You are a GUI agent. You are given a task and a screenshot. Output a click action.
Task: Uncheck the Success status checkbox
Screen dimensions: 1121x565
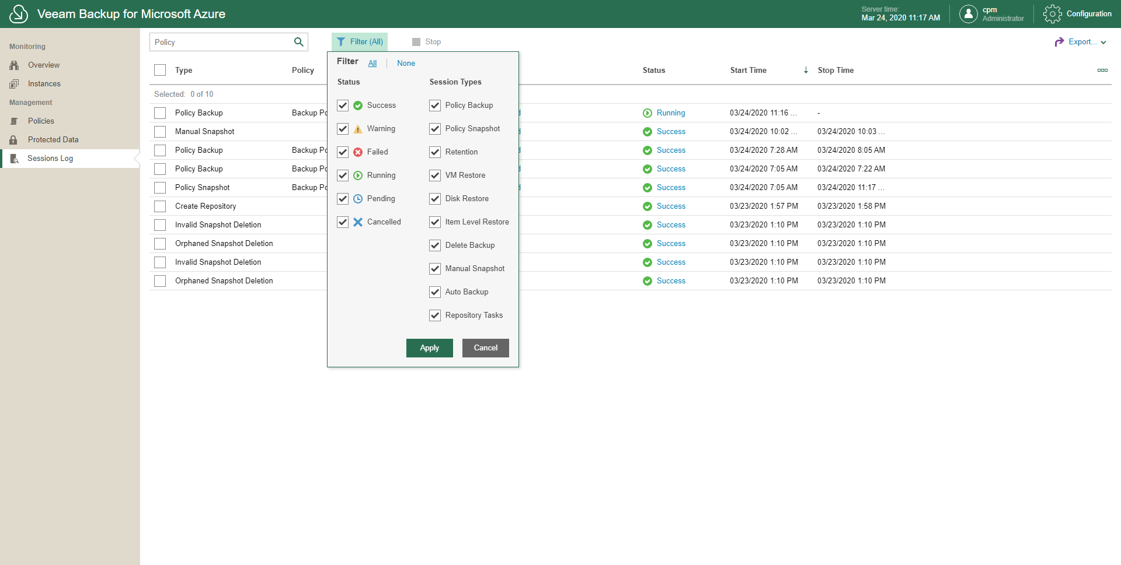pyautogui.click(x=343, y=106)
